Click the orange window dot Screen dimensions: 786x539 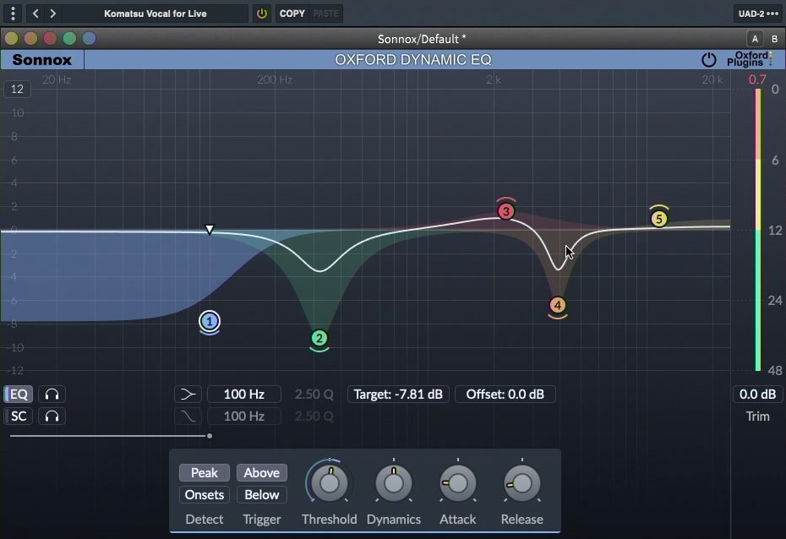[30, 39]
